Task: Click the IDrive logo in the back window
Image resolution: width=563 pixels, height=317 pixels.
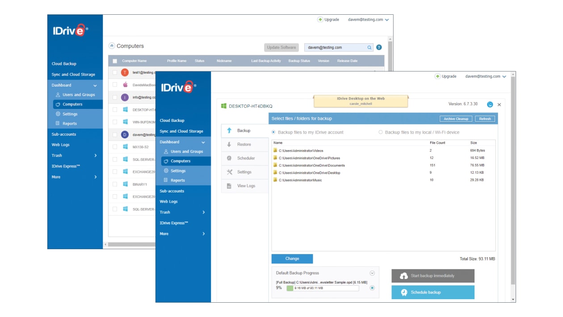Action: point(70,30)
